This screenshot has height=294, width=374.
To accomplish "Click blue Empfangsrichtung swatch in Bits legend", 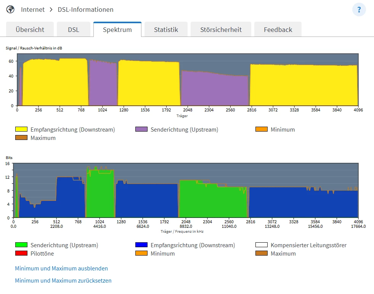I will click(141, 245).
